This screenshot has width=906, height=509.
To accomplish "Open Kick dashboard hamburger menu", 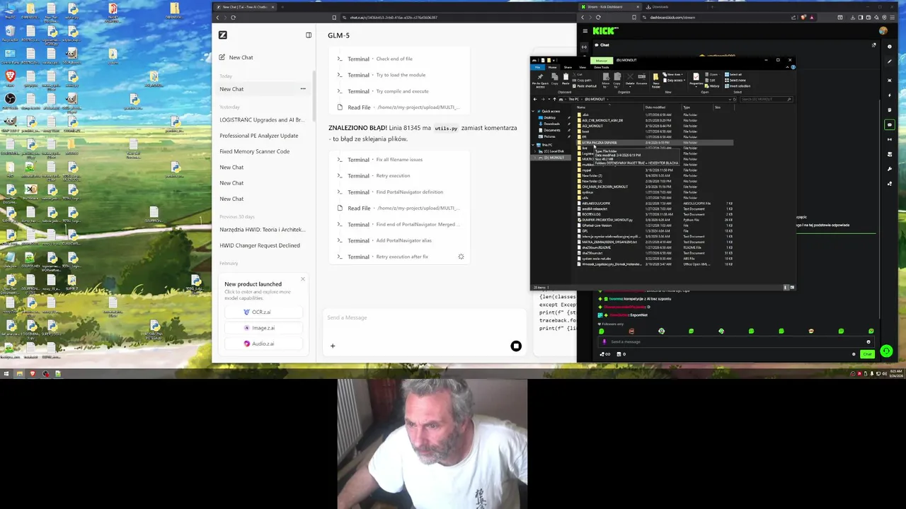I will 585,31.
